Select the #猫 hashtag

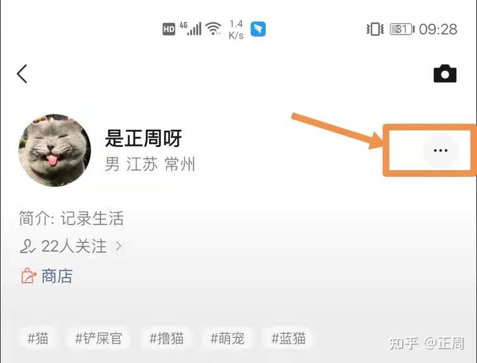38,338
